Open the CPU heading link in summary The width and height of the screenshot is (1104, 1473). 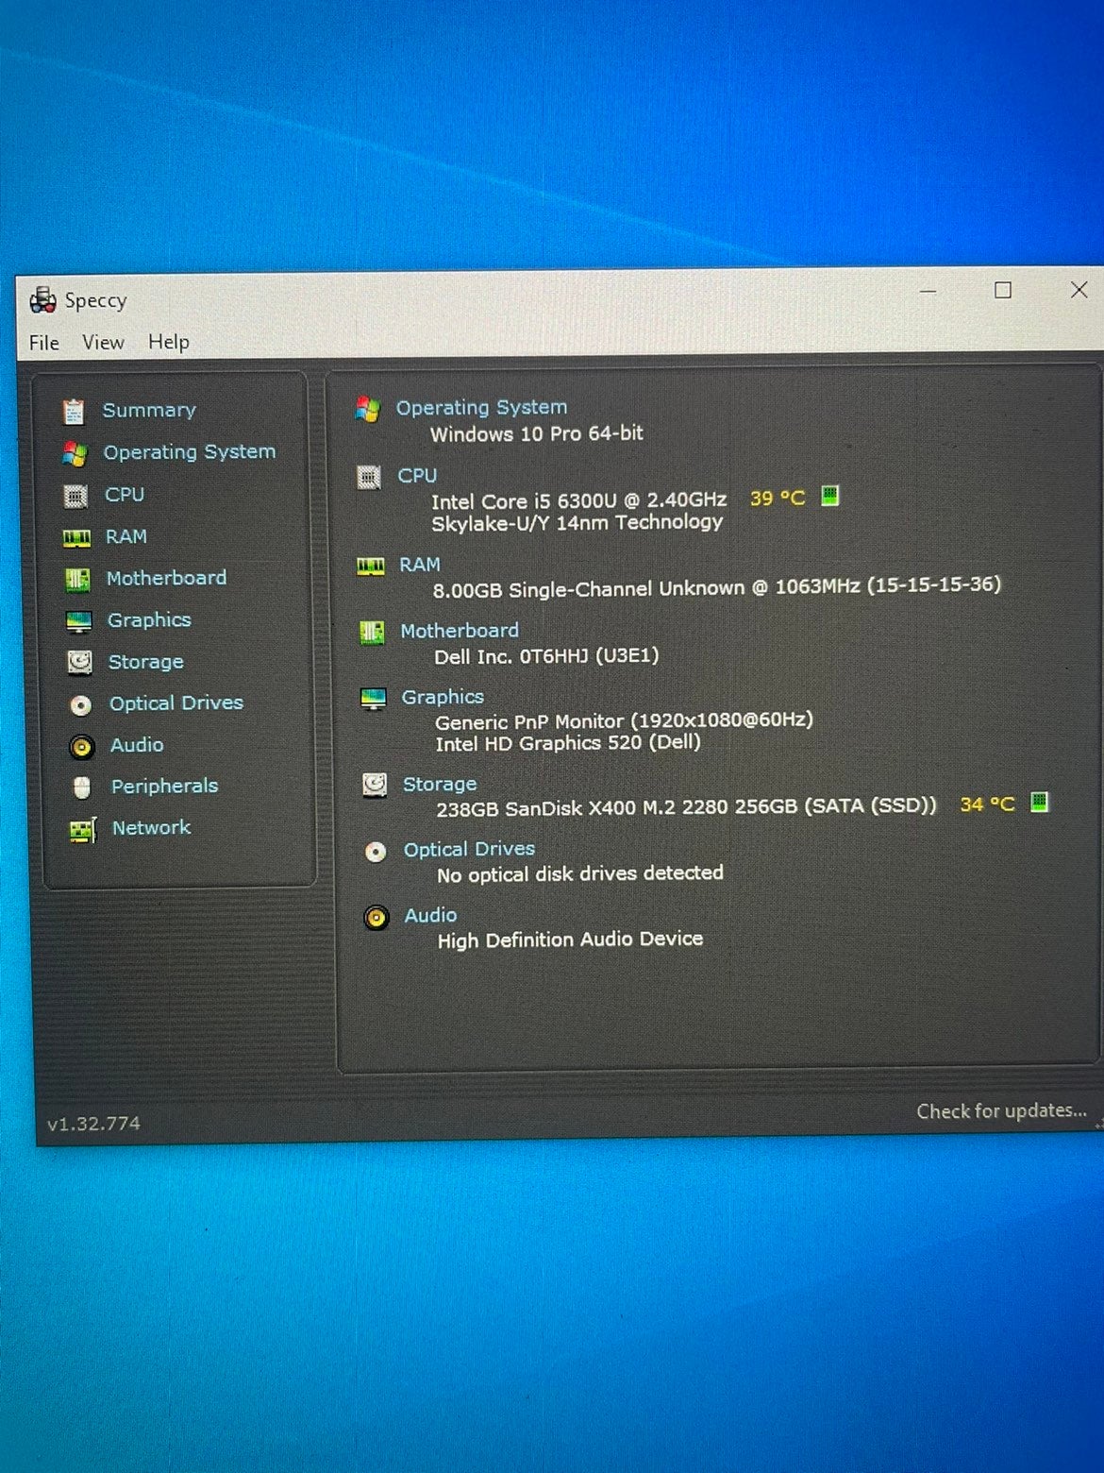417,476
